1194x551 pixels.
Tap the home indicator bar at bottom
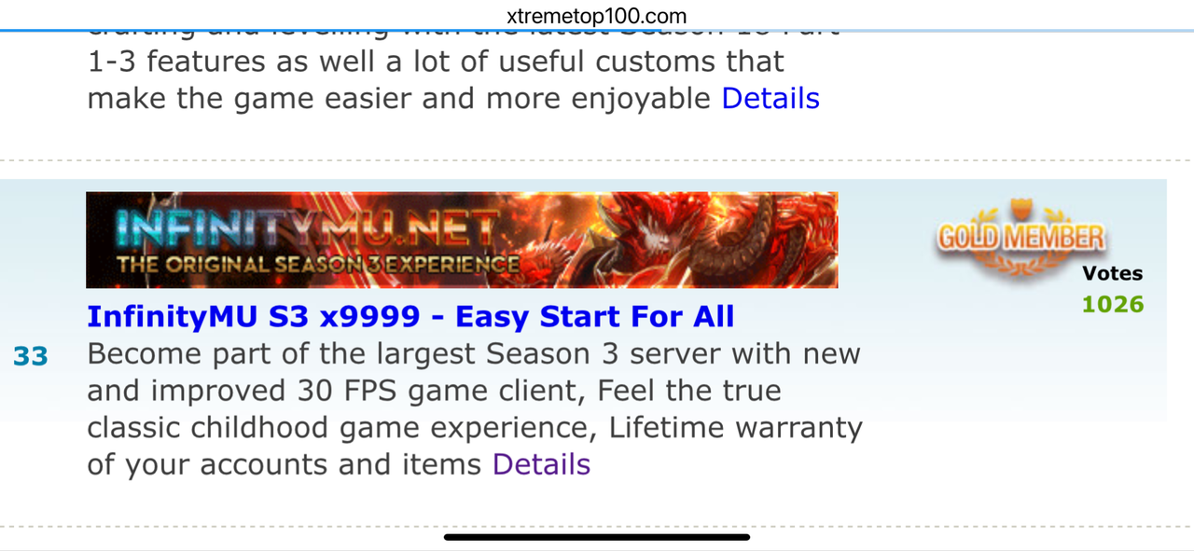tap(597, 537)
